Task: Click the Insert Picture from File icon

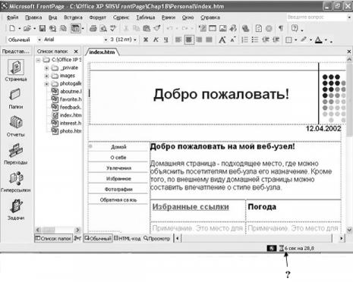Action: pos(222,28)
